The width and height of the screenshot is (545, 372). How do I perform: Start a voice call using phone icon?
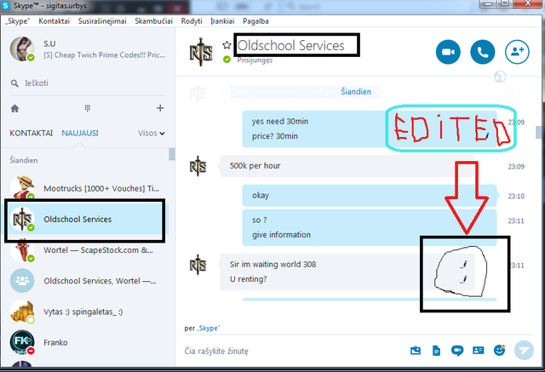[x=483, y=52]
